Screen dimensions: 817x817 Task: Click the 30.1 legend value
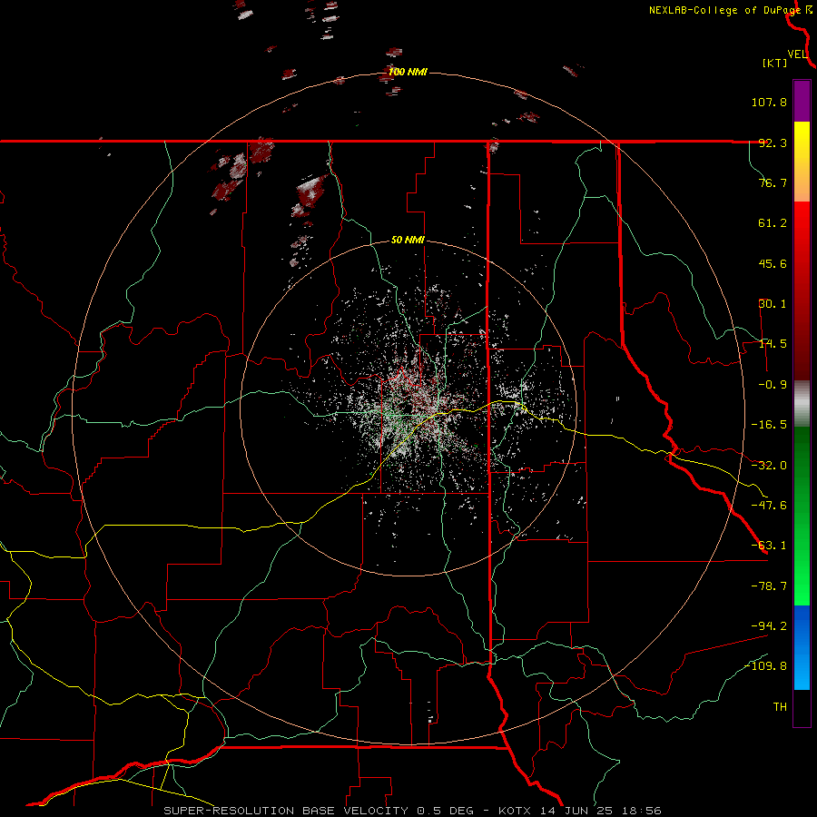pos(773,304)
